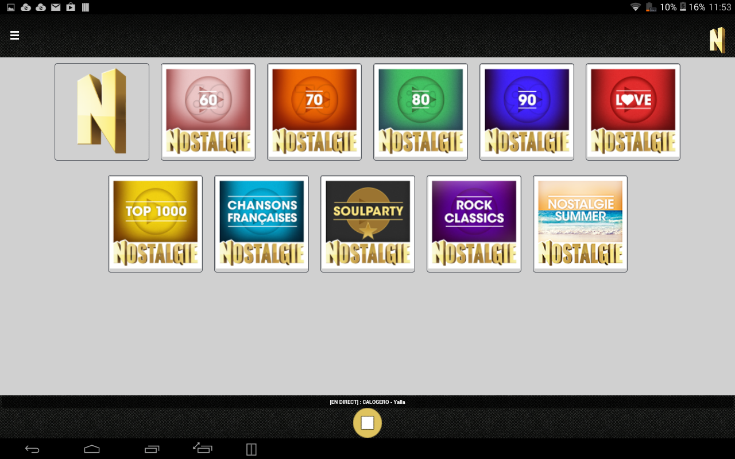The width and height of the screenshot is (735, 459).
Task: Play the Nostalgie 70 station
Action: coord(314,112)
